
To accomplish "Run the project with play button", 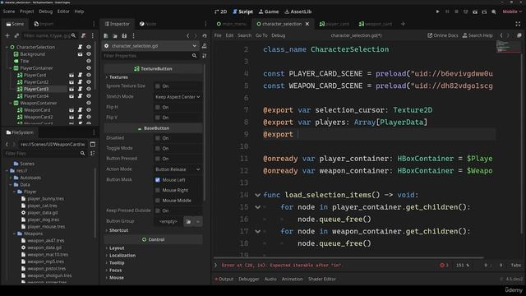I will (437, 12).
